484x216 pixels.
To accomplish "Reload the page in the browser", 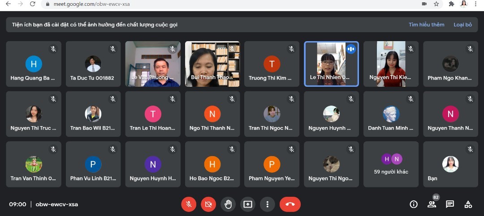I will (33, 4).
